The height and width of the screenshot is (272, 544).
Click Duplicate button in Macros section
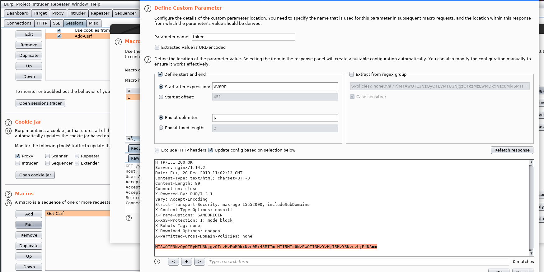(29, 246)
